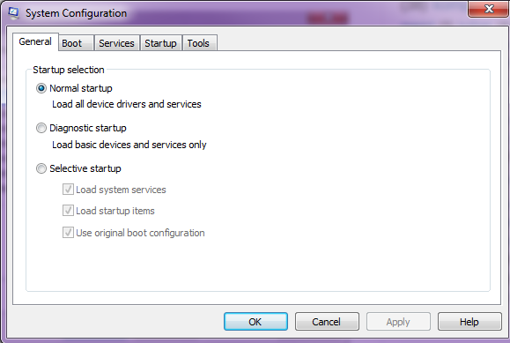Toggle the Load startup items checkbox
This screenshot has width=510, height=343.
click(68, 211)
